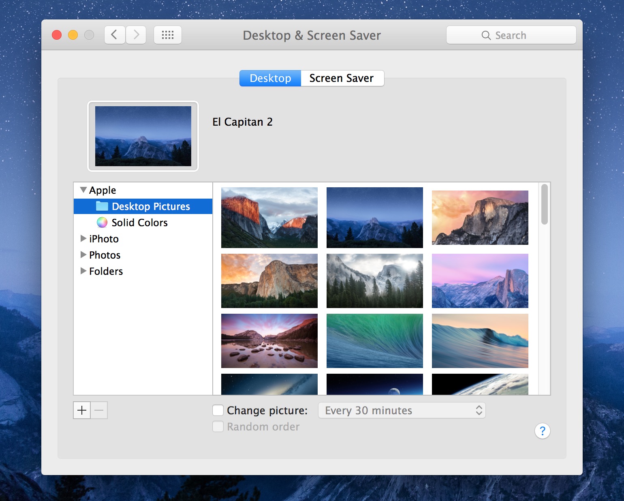This screenshot has width=624, height=501.
Task: Select the Solid Colors color wheel icon
Action: (x=102, y=223)
